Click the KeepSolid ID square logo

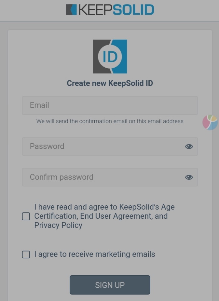tap(110, 56)
